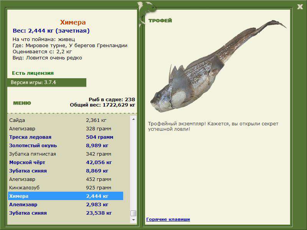Screen dimensions: 307x230
Task: Click the Трофейный экземпляр description text
Action: 213,127
